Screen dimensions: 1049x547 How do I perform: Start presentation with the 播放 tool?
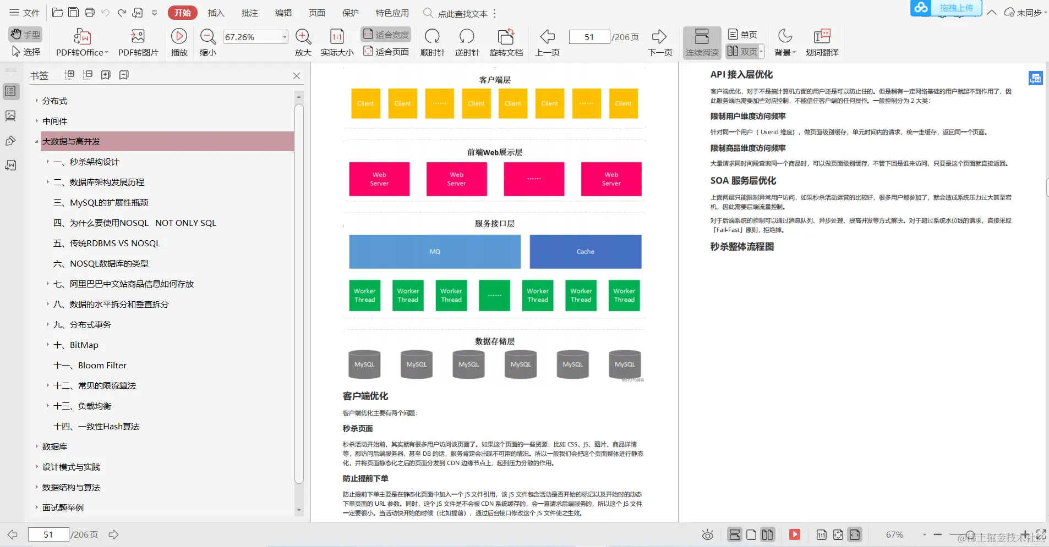[x=179, y=42]
